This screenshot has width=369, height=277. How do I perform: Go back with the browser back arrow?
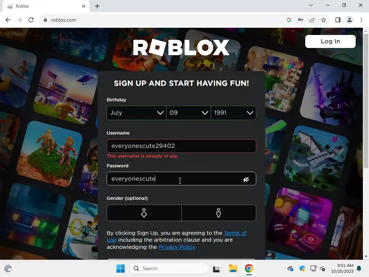point(8,20)
